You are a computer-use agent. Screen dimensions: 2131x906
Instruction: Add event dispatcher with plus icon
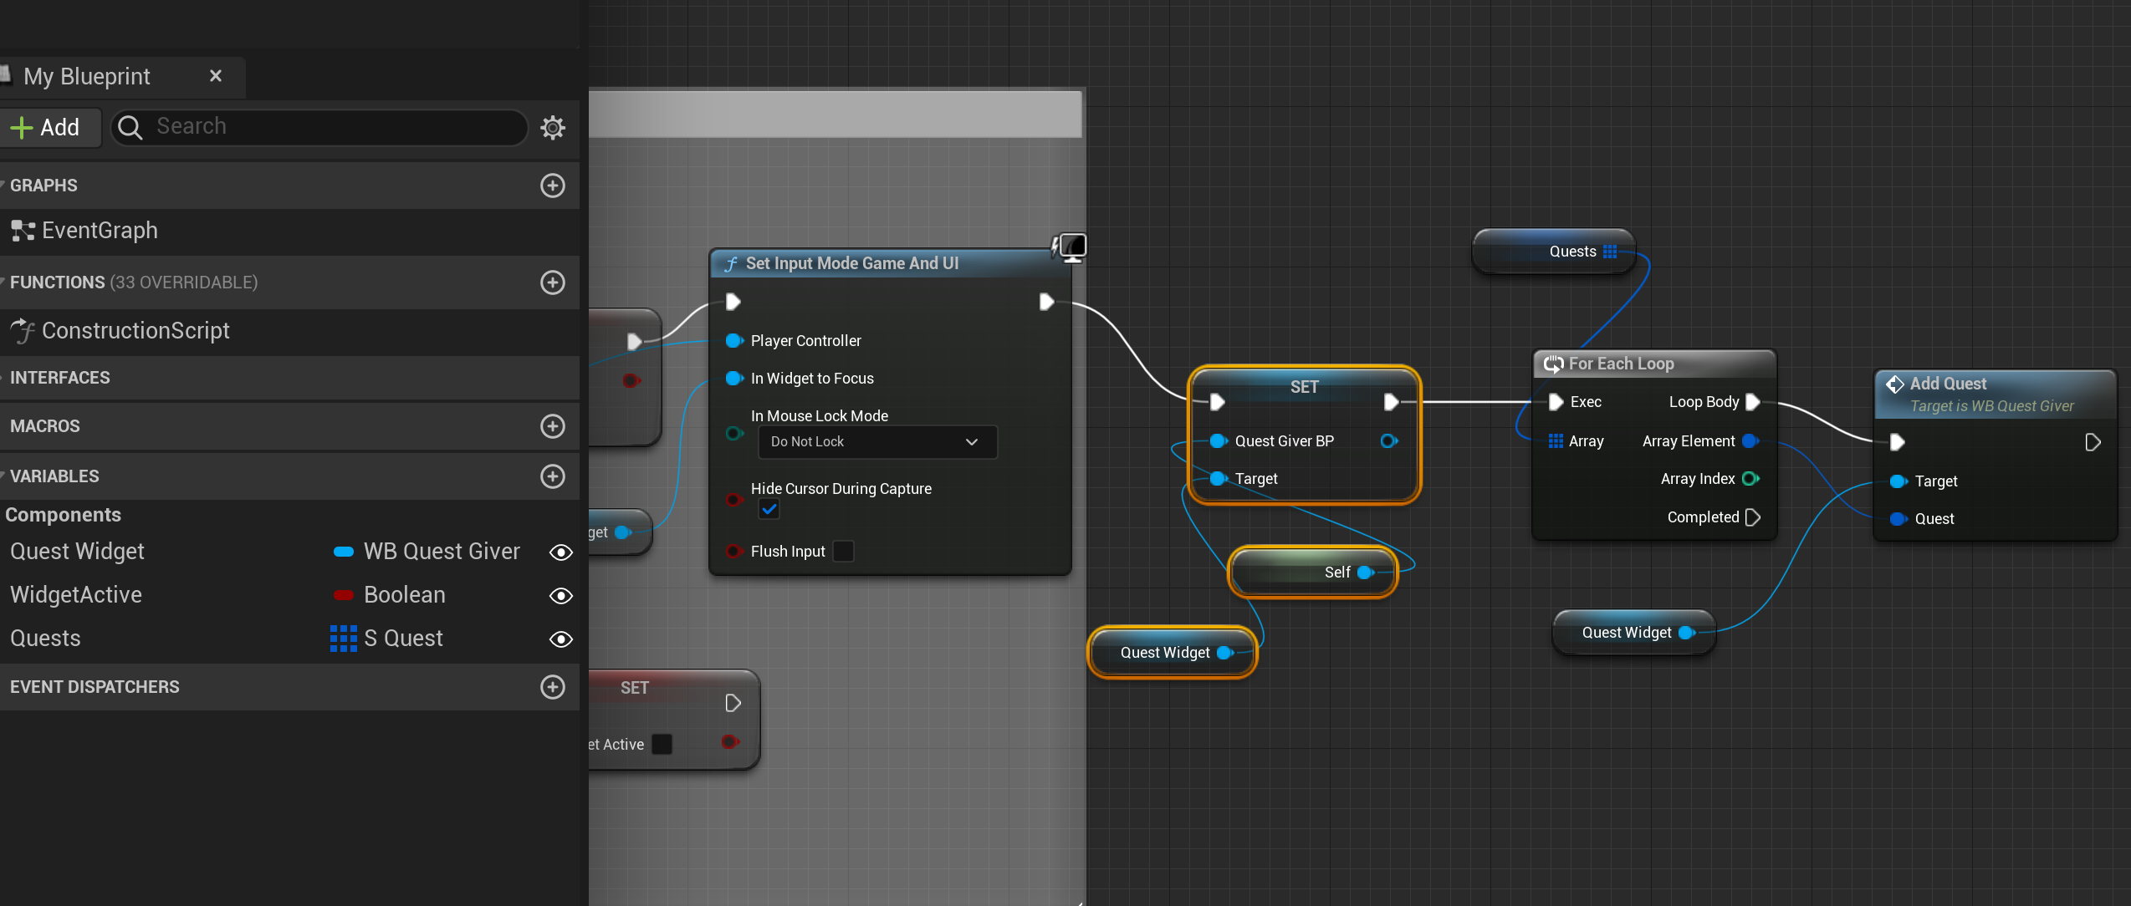[x=553, y=687]
